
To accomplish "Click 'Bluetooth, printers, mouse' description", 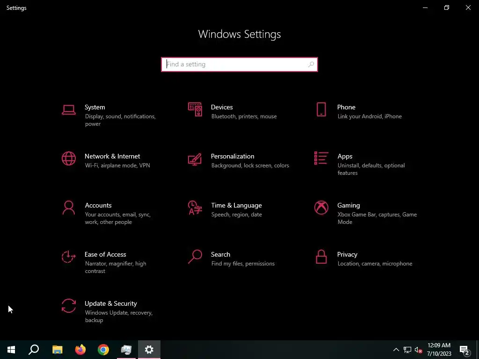I will coord(244,116).
